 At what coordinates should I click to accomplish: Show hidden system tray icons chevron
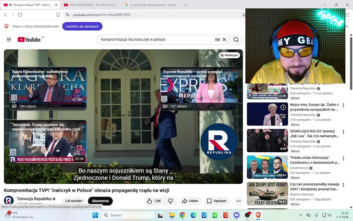pos(301,215)
